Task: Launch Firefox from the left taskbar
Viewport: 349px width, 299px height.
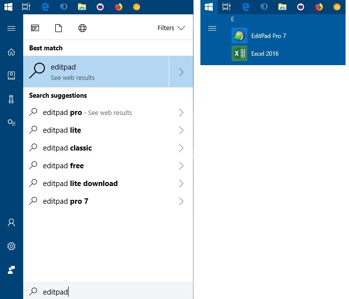Action: click(x=118, y=7)
